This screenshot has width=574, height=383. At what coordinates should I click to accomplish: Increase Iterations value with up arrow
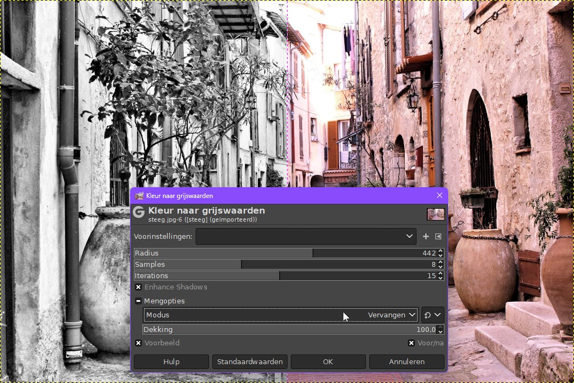coord(440,273)
